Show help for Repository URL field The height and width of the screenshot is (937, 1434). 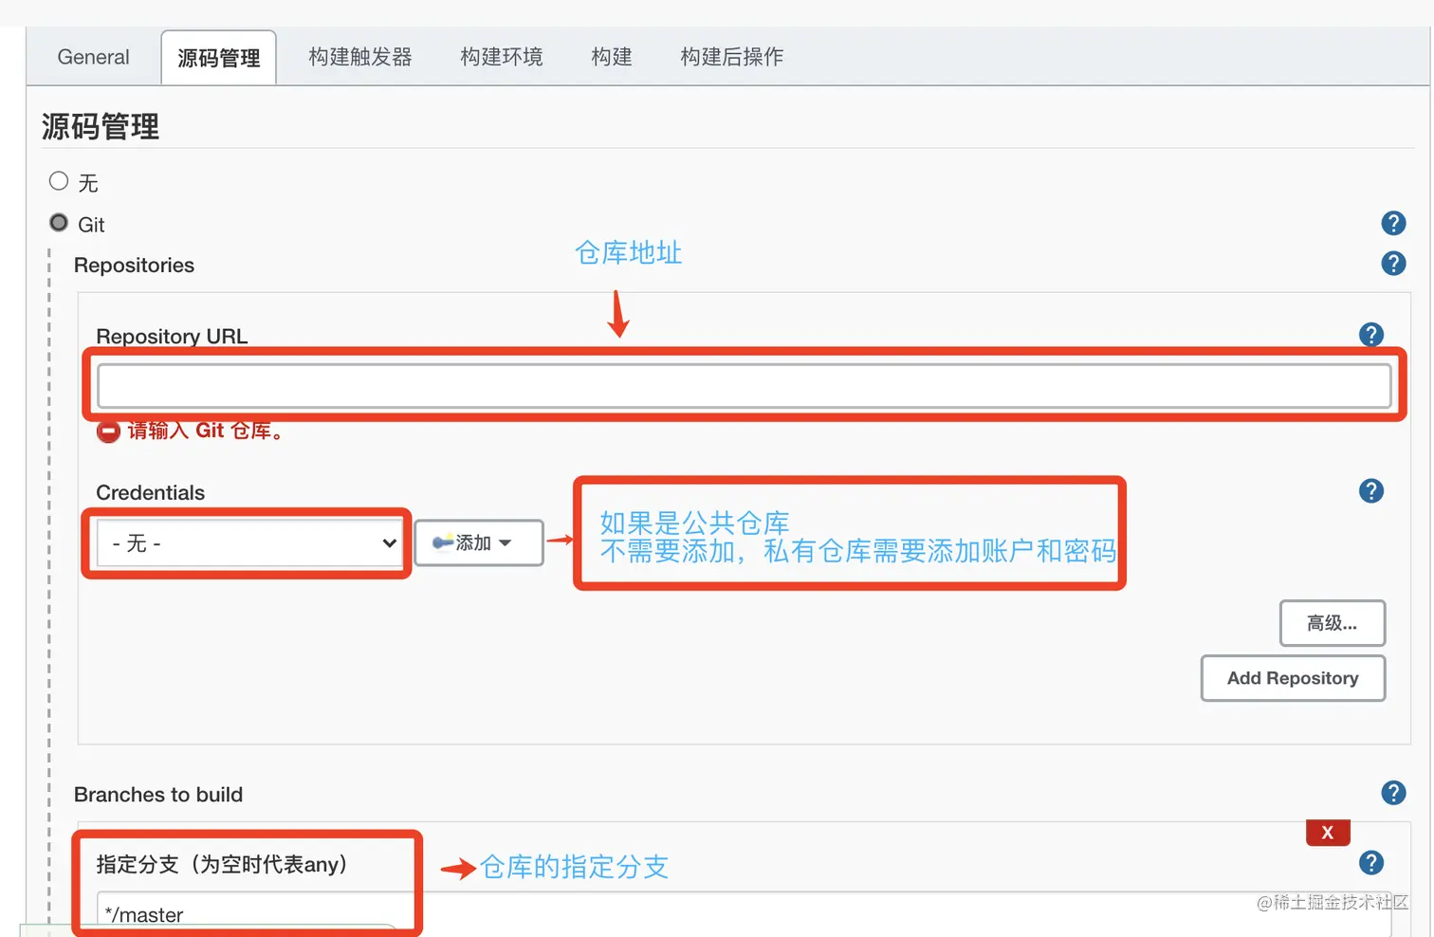(x=1371, y=334)
